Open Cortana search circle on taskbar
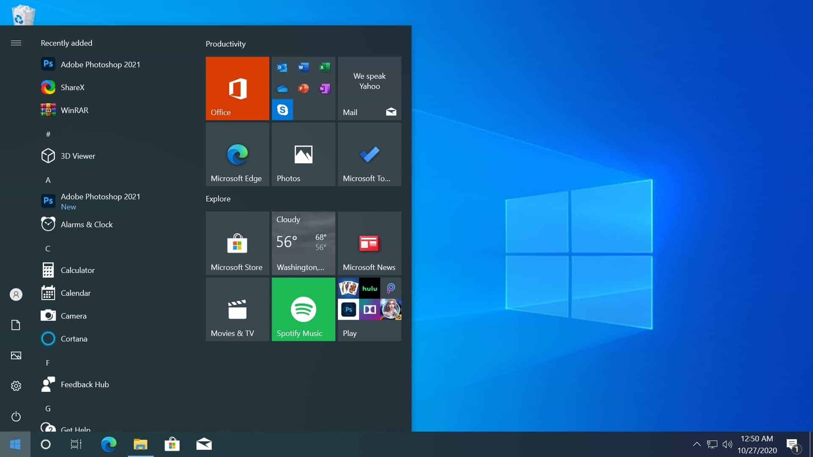813x457 pixels. click(x=46, y=444)
